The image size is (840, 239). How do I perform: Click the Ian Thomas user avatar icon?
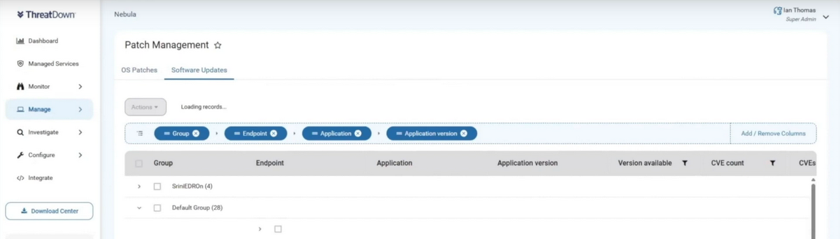coord(778,11)
